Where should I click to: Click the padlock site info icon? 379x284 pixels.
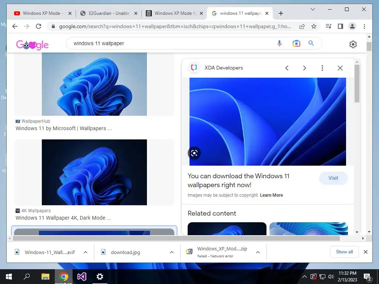pyautogui.click(x=53, y=26)
